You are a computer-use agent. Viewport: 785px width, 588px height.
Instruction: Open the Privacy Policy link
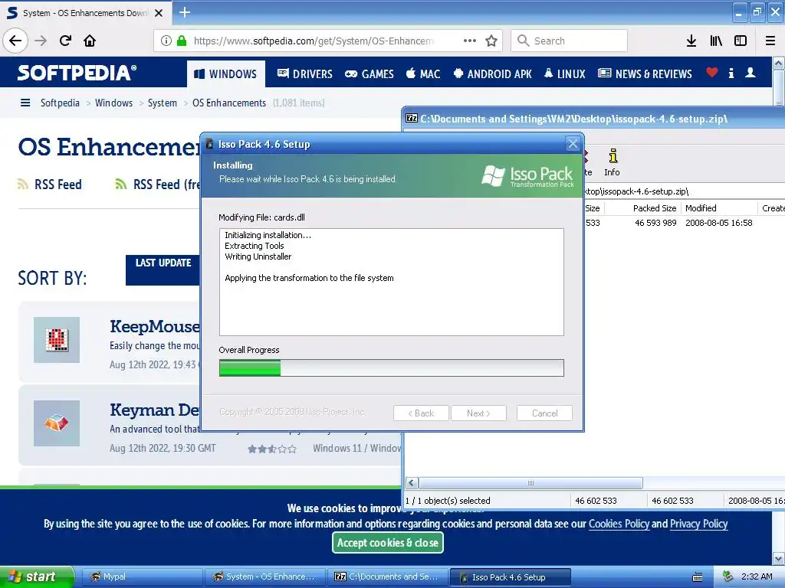pyautogui.click(x=699, y=524)
